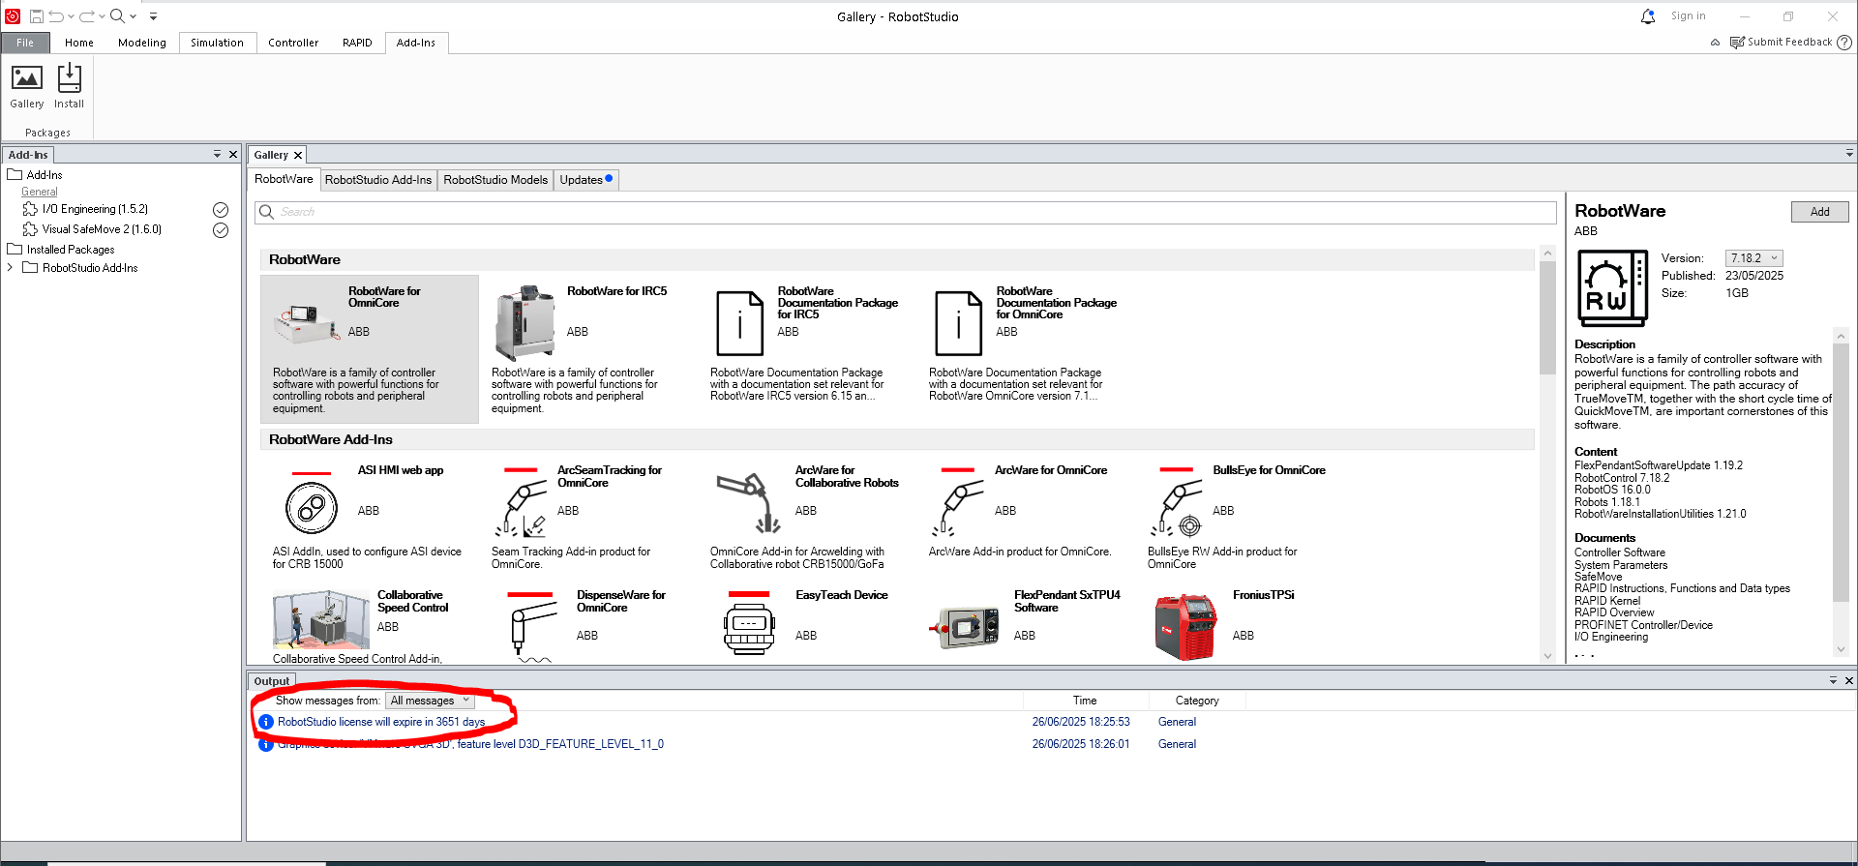Open the File menu
This screenshot has height=866, width=1858.
pyautogui.click(x=25, y=43)
